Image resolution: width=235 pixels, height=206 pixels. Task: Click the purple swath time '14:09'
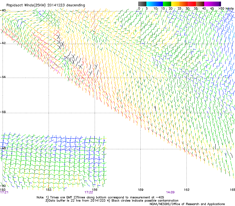point(171,192)
